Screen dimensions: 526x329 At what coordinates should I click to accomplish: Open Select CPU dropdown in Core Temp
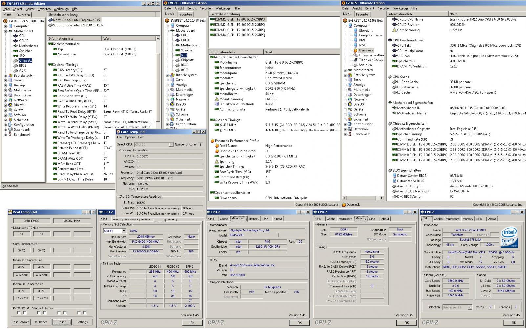[x=171, y=144]
